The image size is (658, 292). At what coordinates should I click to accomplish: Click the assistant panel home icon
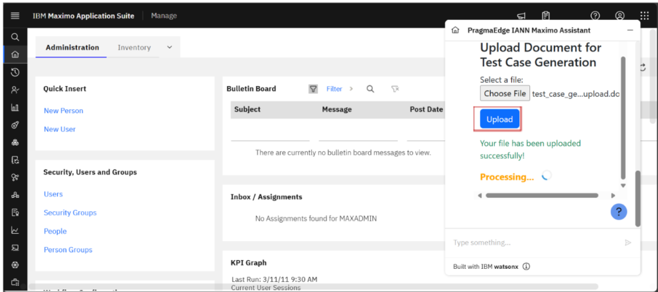tap(455, 30)
